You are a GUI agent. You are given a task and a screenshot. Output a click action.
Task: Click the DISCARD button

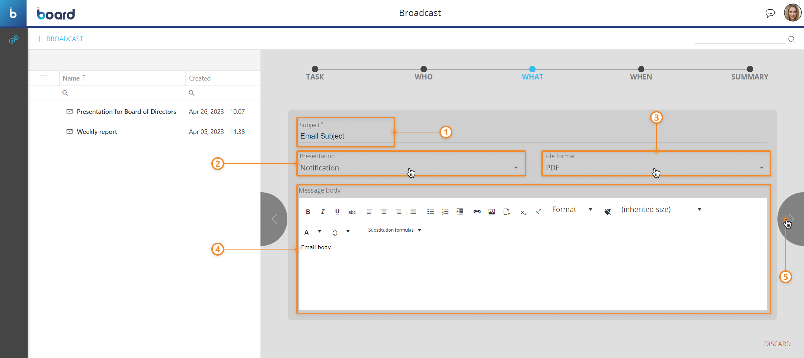[777, 344]
